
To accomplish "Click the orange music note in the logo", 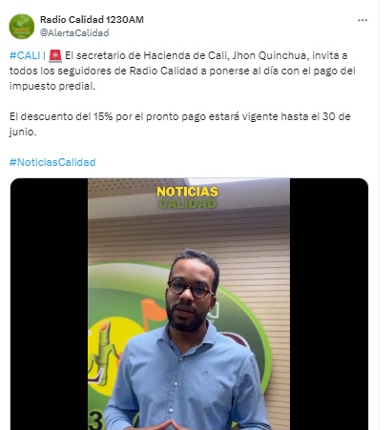I will coord(154,313).
